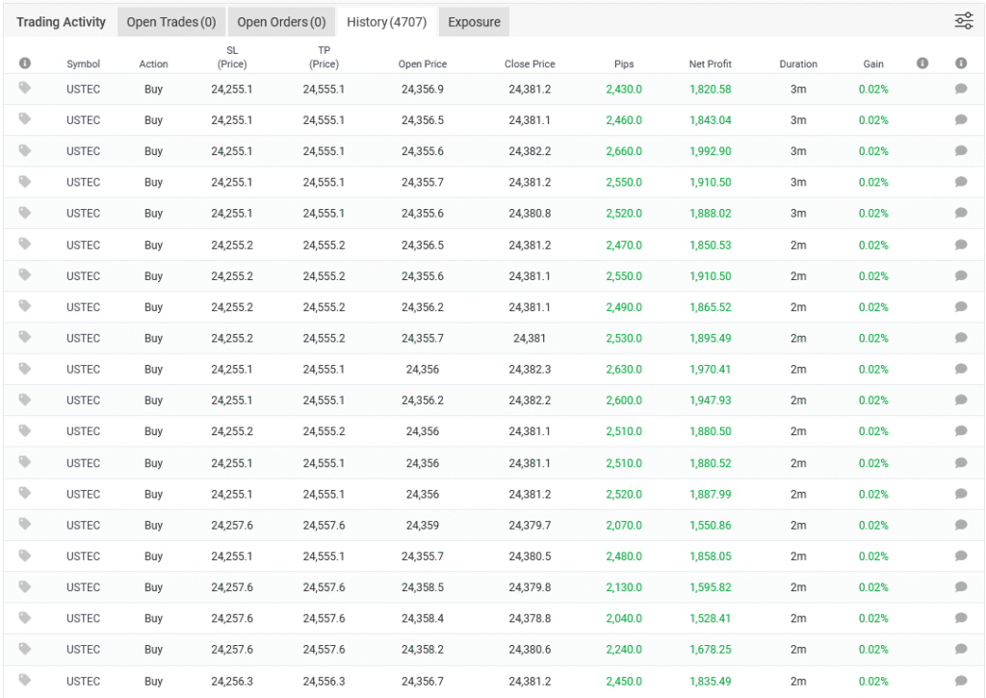Image resolution: width=986 pixels, height=698 pixels.
Task: Sort by the Pips column header
Action: (623, 65)
